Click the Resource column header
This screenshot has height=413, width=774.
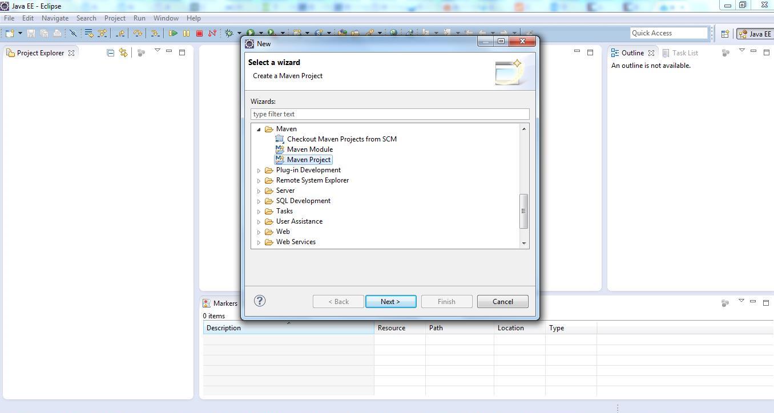(x=400, y=328)
